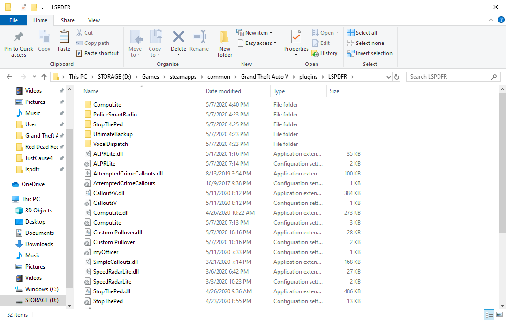Screen dimensions: 506x320
Task: Open the recent locations dropdown arrow
Action: (34, 77)
